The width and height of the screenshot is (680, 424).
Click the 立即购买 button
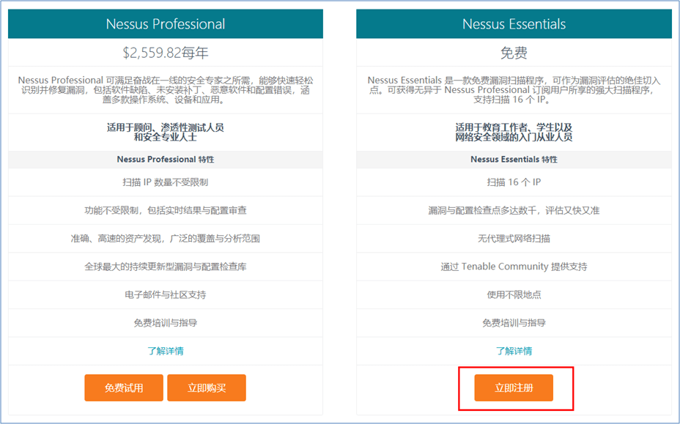(207, 387)
